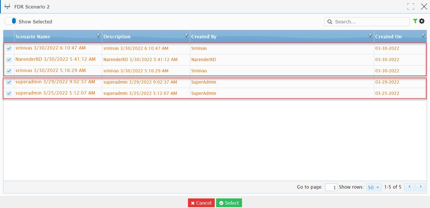Go to the next page arrow

420,187
